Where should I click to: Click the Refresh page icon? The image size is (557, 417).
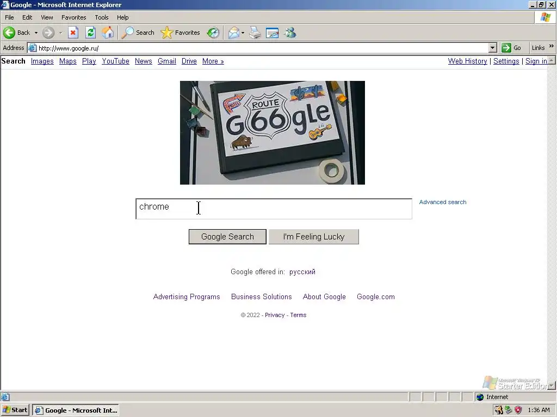[91, 33]
